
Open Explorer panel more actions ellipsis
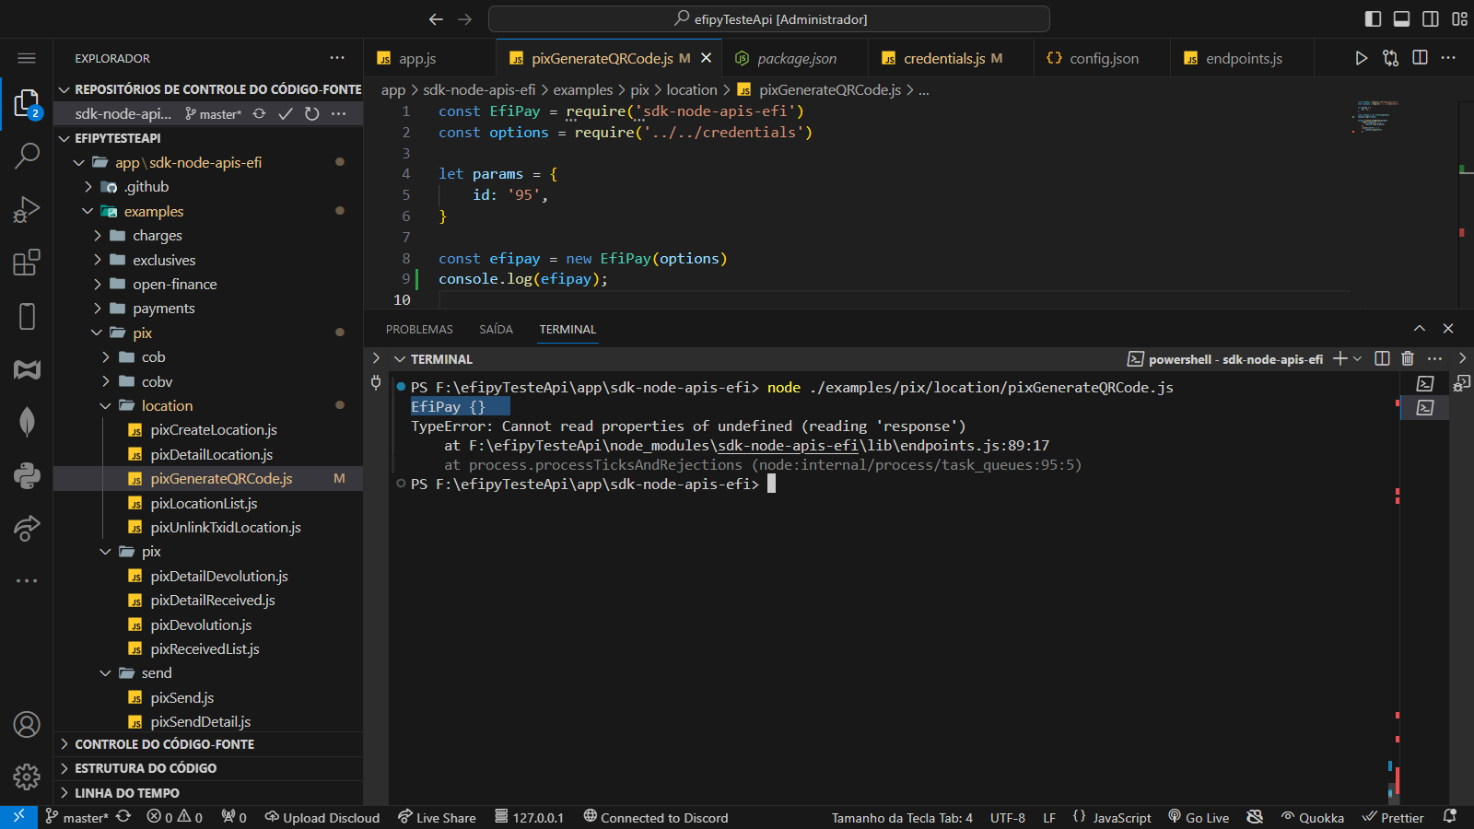tap(337, 57)
